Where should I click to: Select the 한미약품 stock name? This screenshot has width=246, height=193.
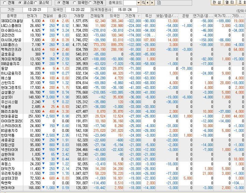coord(8,135)
